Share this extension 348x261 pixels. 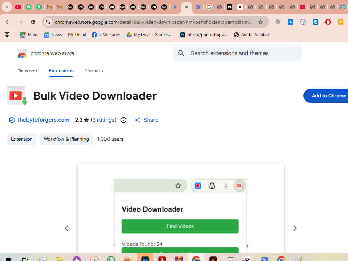pyautogui.click(x=147, y=120)
